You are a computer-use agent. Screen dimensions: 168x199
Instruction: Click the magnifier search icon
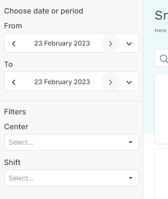tap(164, 59)
